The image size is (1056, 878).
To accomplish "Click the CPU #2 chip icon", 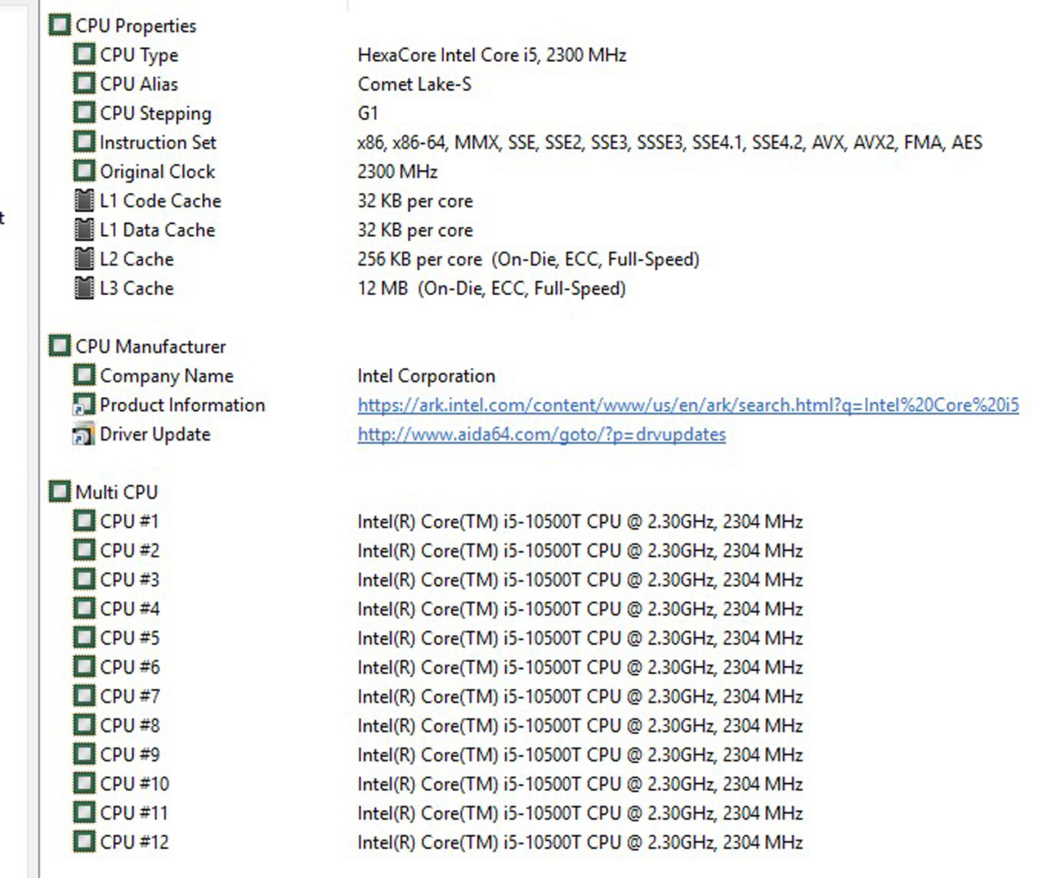I will pos(84,550).
